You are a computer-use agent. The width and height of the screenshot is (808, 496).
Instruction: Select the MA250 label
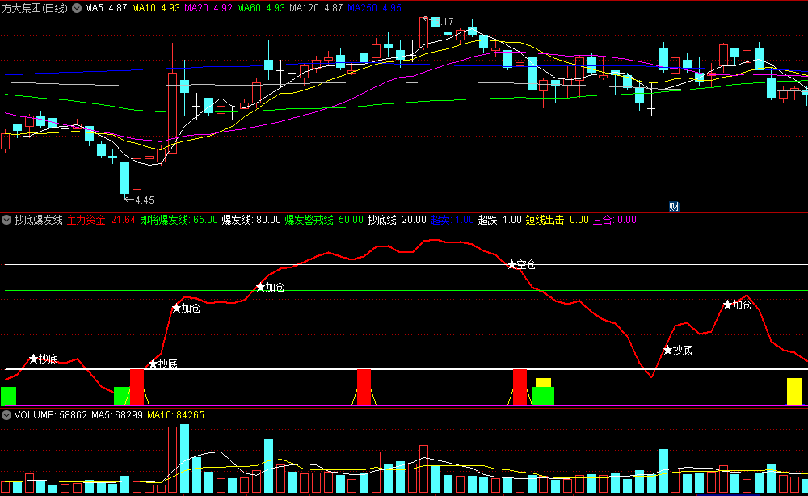[x=374, y=8]
